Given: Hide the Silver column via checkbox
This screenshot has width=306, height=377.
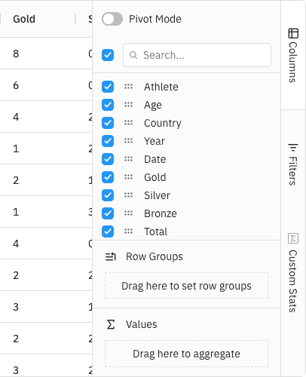Looking at the screenshot, I should coord(108,195).
